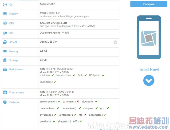The height and width of the screenshot is (130, 170).
Task: Click the touch focus check mark
Action: click(x=54, y=82)
